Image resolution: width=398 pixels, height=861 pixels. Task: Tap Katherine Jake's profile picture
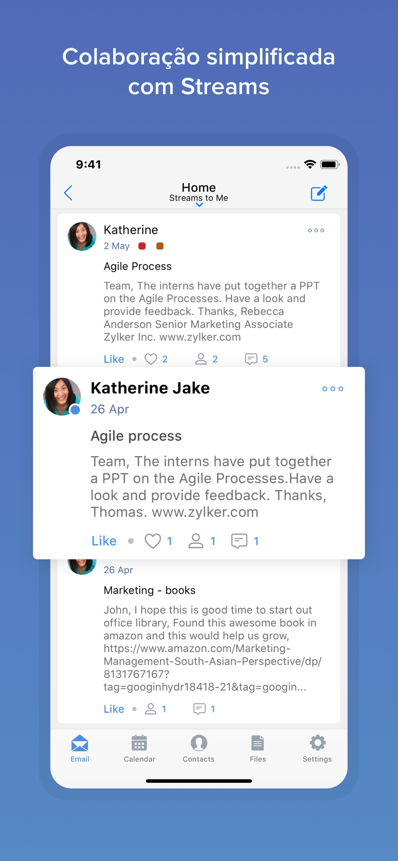62,397
